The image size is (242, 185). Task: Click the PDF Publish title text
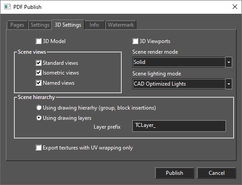click(27, 7)
